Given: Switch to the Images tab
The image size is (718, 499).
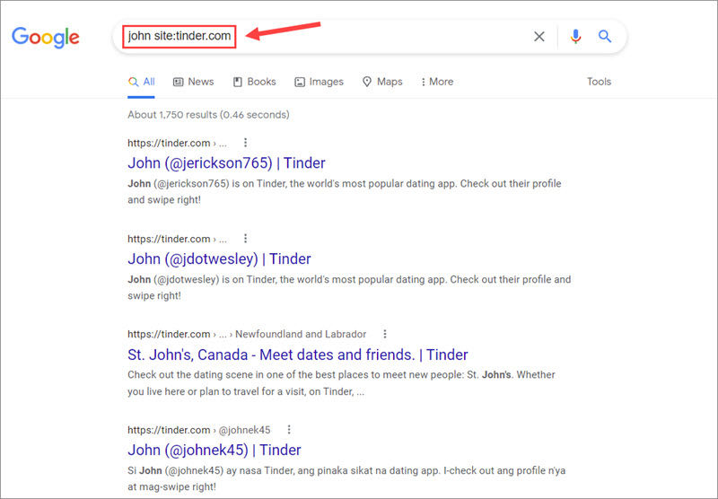Looking at the screenshot, I should coord(320,82).
